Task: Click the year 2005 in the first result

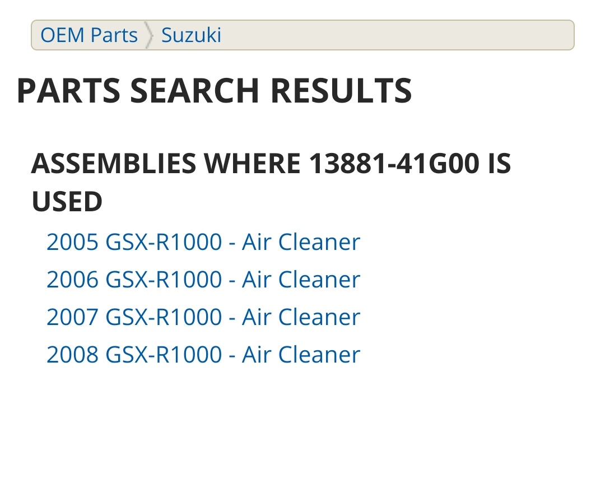Action: (x=72, y=242)
